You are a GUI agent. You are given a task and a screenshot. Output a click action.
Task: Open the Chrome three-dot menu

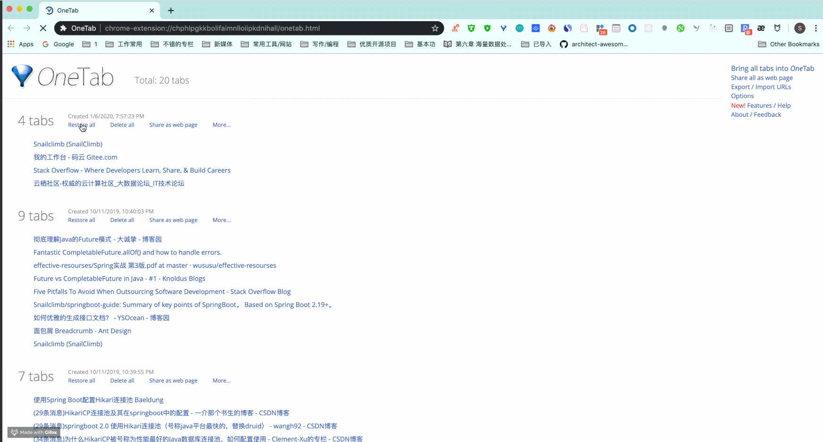pos(816,28)
